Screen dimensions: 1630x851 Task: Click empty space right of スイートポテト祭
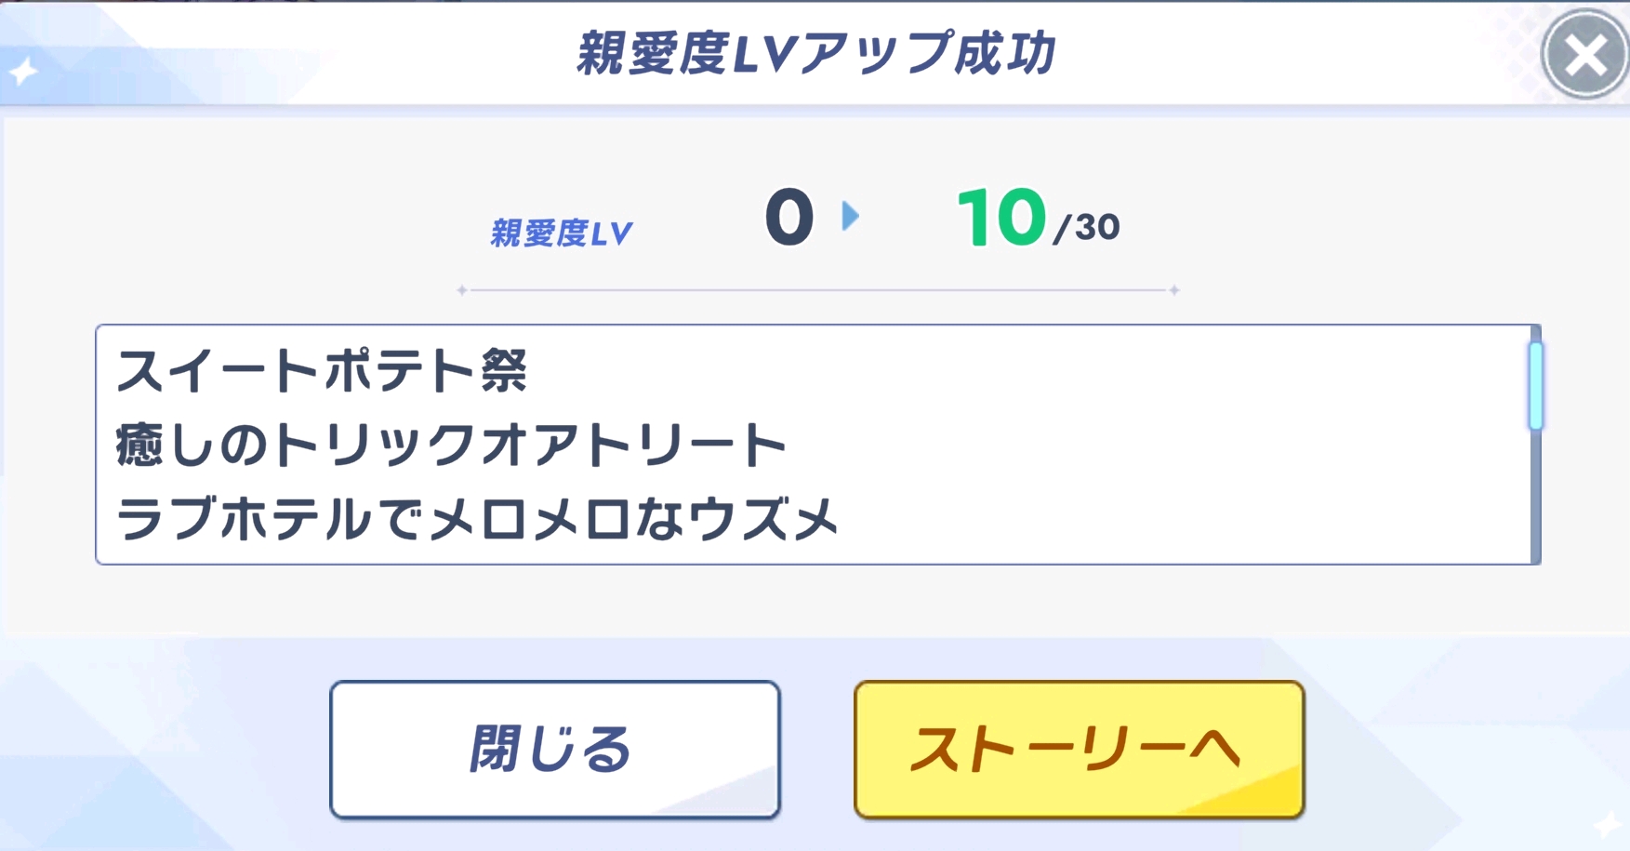[1023, 371]
